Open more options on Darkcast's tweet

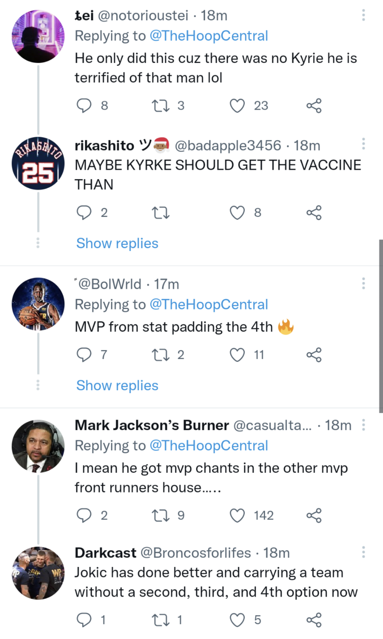point(363,552)
